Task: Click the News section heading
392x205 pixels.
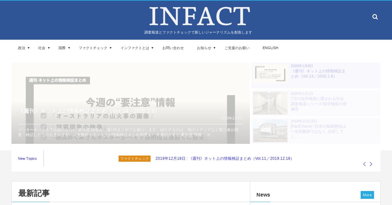Action: [x=263, y=195]
